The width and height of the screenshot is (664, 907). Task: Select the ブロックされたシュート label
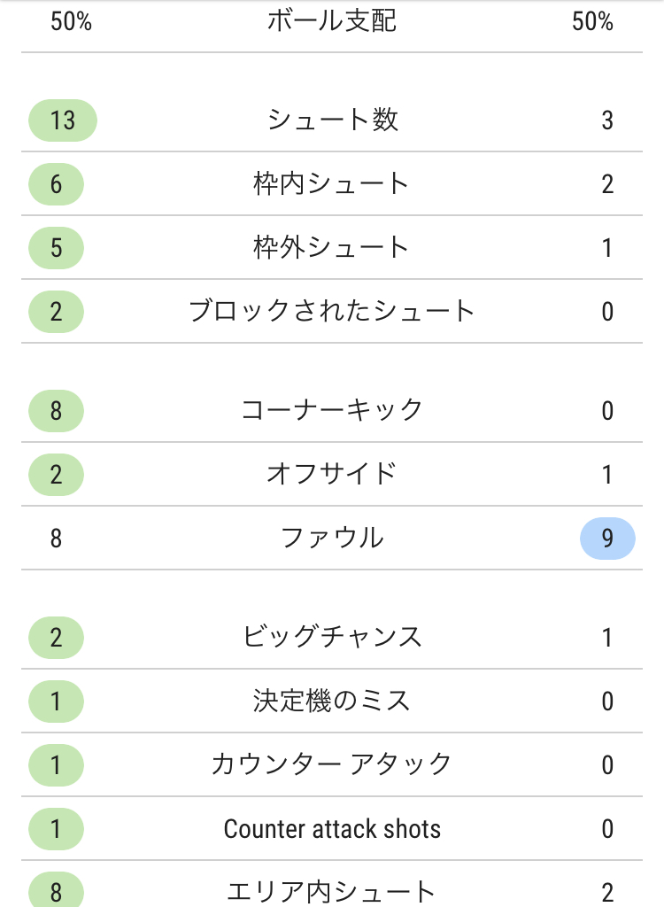click(332, 311)
